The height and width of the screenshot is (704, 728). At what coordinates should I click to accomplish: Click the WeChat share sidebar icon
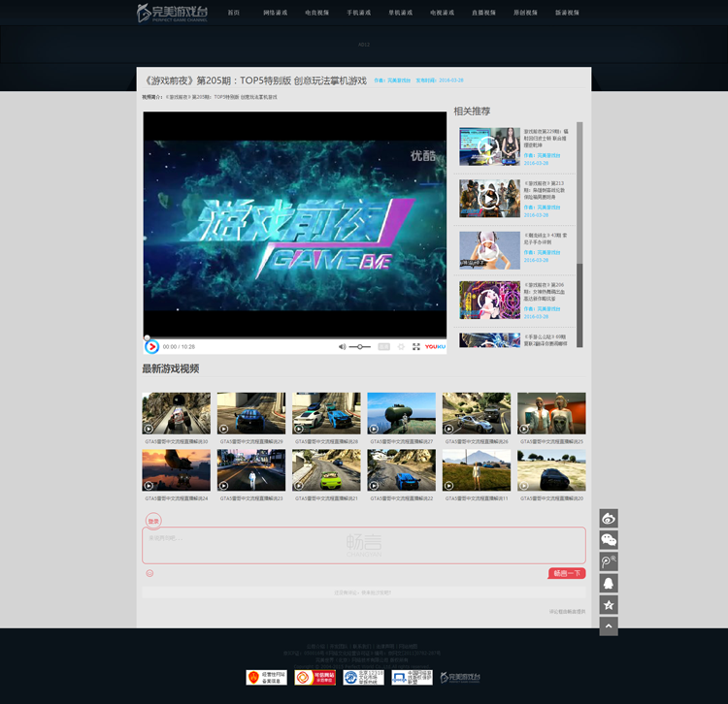[609, 540]
